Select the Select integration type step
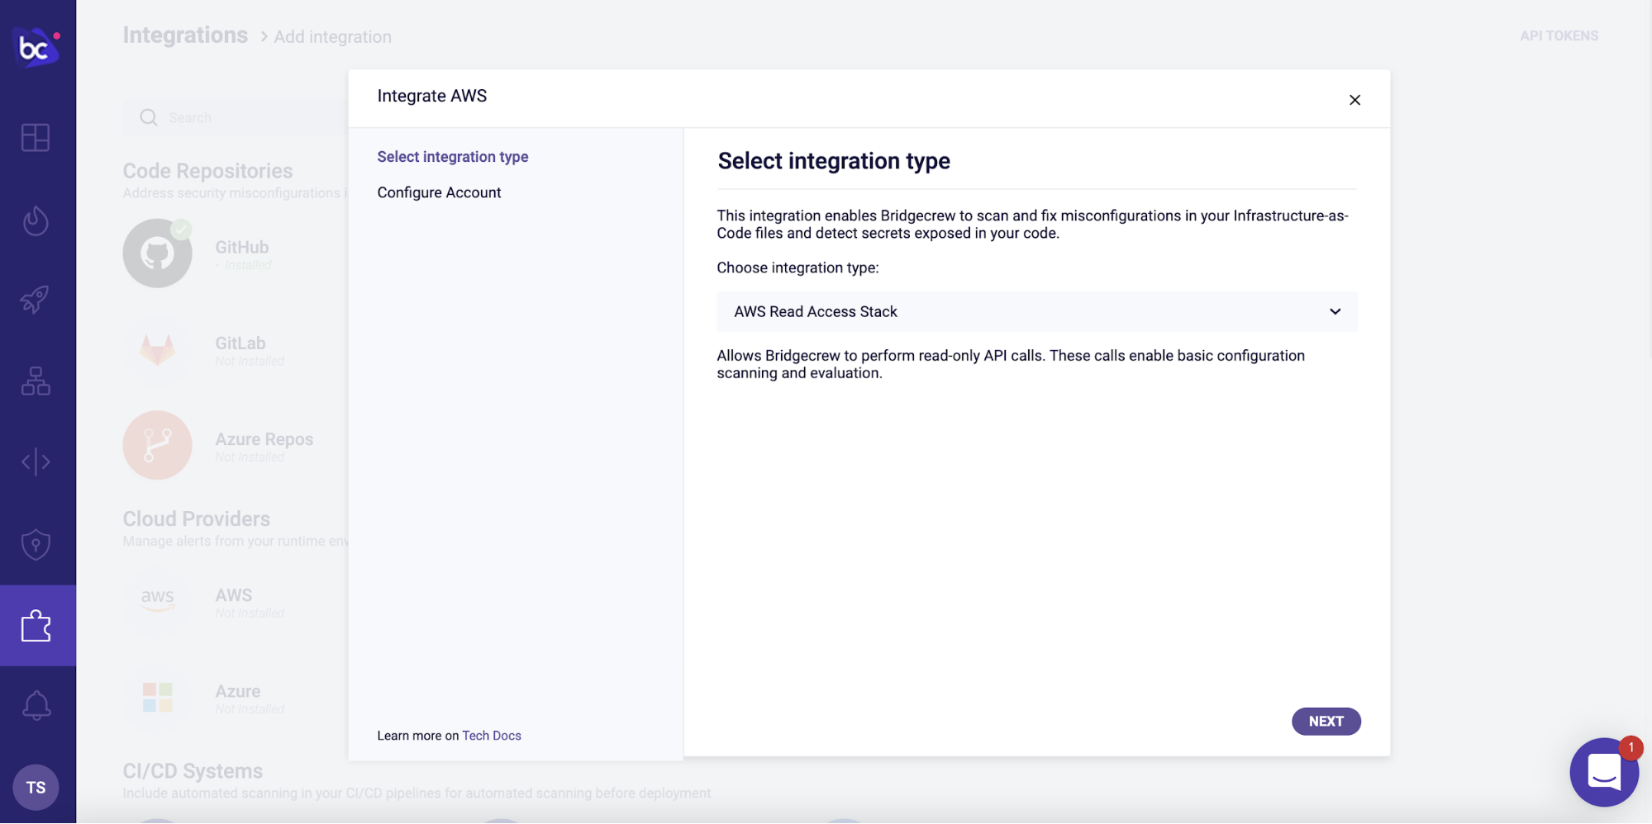Image resolution: width=1652 pixels, height=824 pixels. 453,157
